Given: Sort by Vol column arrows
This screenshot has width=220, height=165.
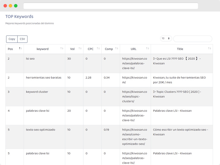Looking at the screenshot, I should click(x=80, y=48).
